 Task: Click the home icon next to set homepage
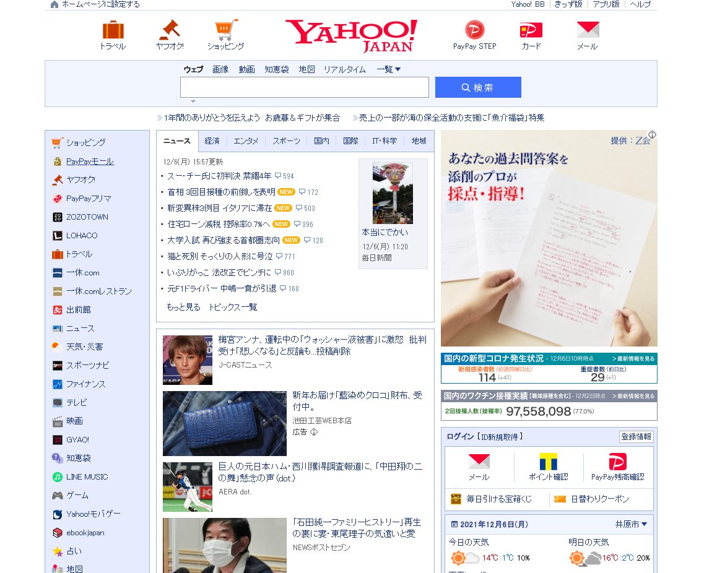tap(54, 4)
